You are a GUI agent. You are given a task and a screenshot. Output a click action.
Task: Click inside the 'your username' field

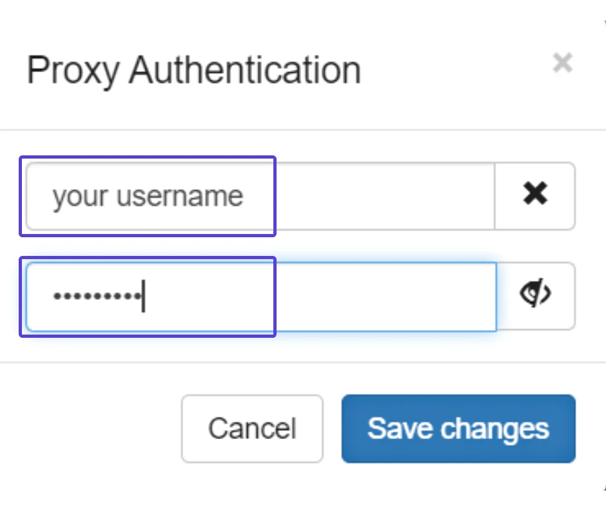pos(260,196)
